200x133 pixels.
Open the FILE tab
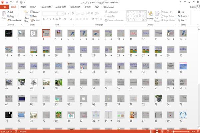pyautogui.click(x=4, y=7)
